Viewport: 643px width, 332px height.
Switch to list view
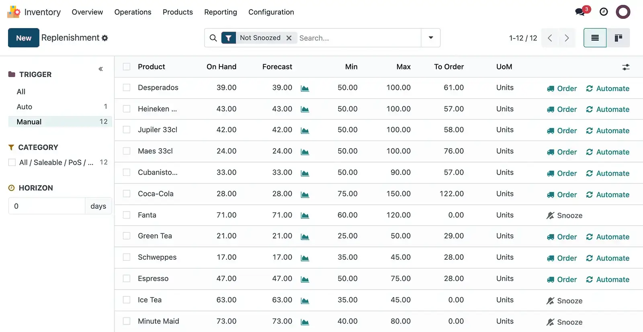point(595,38)
